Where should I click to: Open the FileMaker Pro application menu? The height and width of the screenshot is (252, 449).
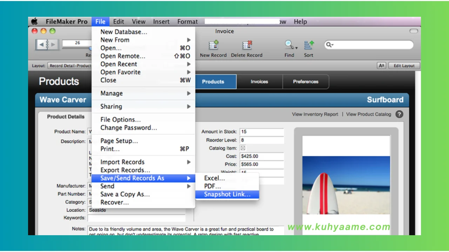pyautogui.click(x=67, y=22)
